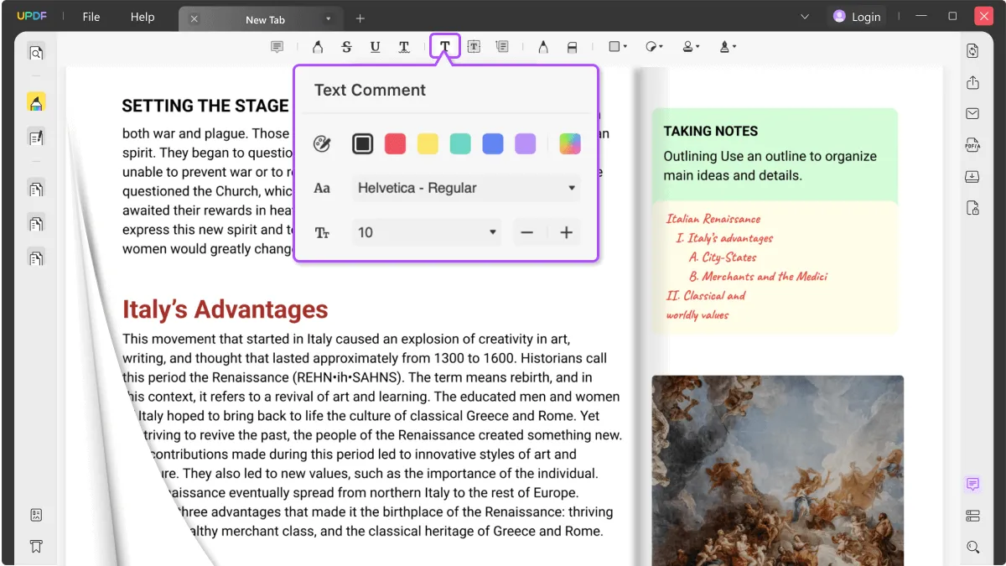Screen dimensions: 1006x566
Task: Select the Highlighter tool in the toolbar
Action: click(x=318, y=46)
